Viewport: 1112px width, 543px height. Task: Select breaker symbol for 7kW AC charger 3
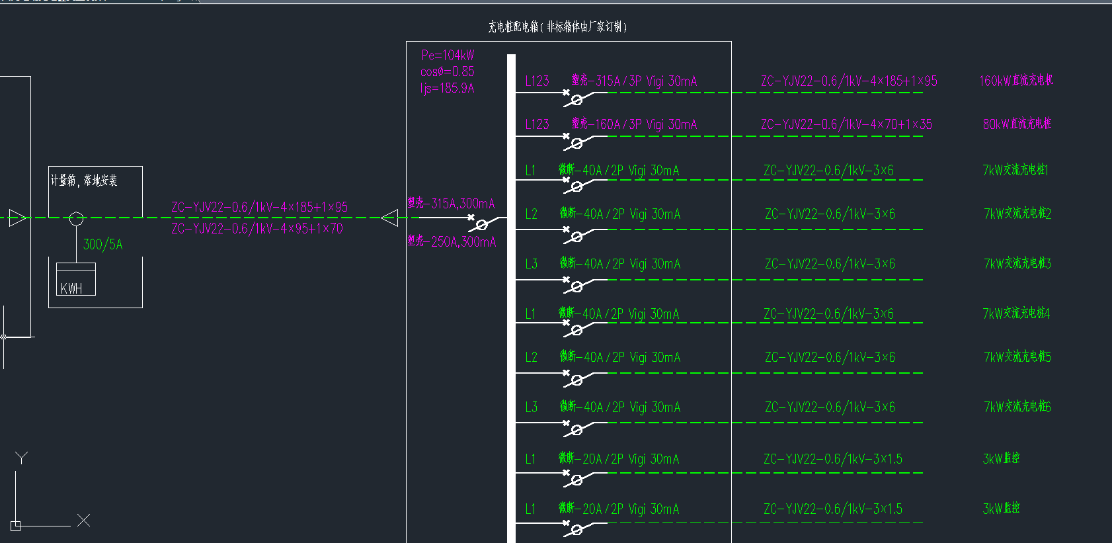click(x=576, y=286)
